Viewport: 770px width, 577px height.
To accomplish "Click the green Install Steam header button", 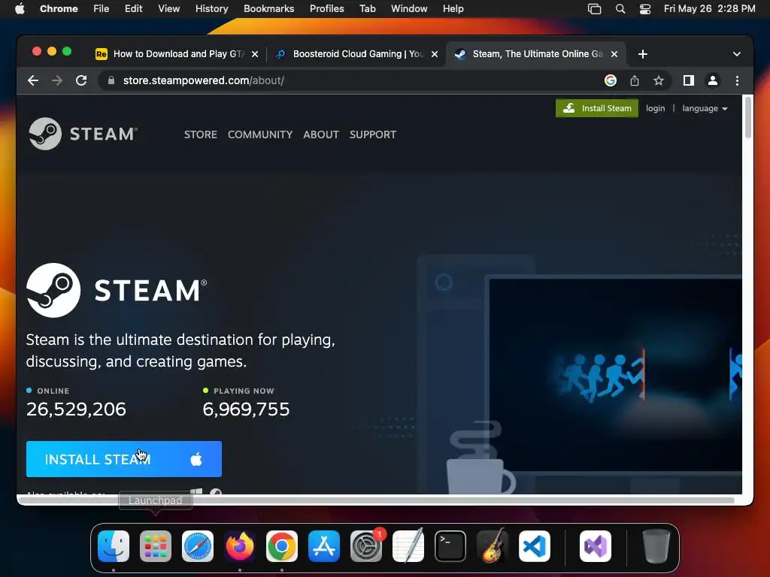I will [x=596, y=108].
